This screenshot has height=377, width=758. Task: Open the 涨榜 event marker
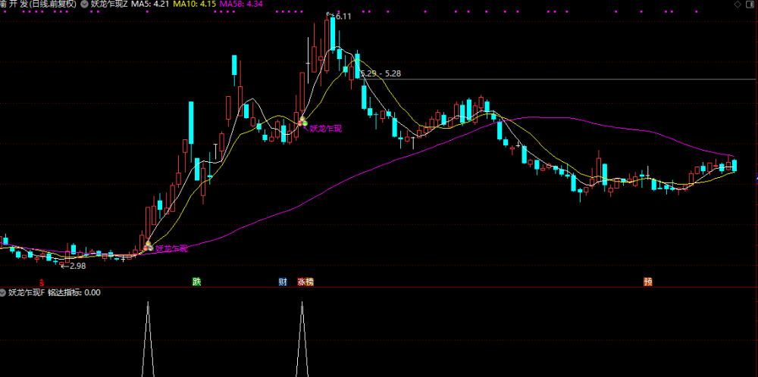[305, 282]
